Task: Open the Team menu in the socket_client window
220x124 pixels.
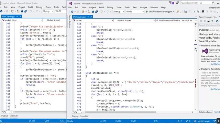Action: [x=48, y=7]
